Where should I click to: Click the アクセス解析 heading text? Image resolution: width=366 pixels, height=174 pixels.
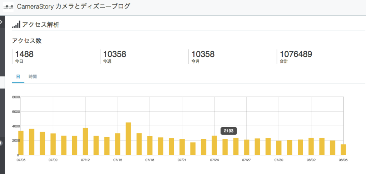41,25
